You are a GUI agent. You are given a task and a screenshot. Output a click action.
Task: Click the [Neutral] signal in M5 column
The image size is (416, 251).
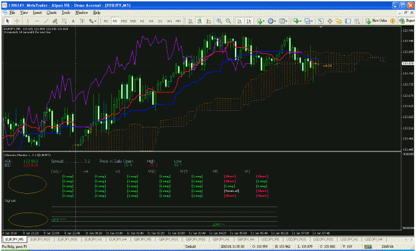point(232,191)
